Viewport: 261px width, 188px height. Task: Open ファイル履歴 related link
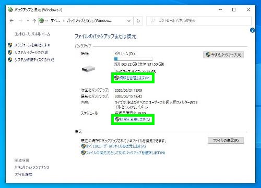point(23,174)
